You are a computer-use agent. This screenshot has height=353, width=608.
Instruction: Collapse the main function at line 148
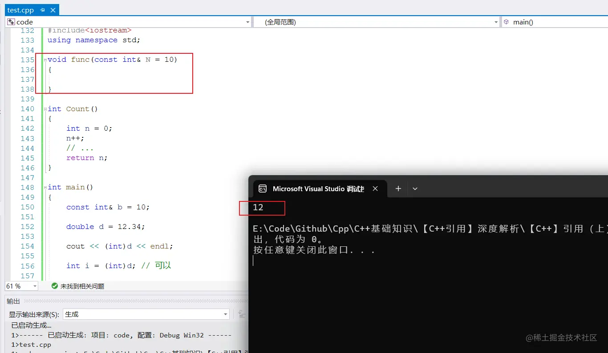click(x=45, y=188)
